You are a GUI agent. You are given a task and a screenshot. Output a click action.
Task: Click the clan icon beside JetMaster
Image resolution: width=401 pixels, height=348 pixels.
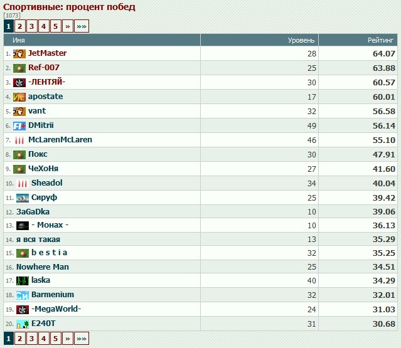19,54
